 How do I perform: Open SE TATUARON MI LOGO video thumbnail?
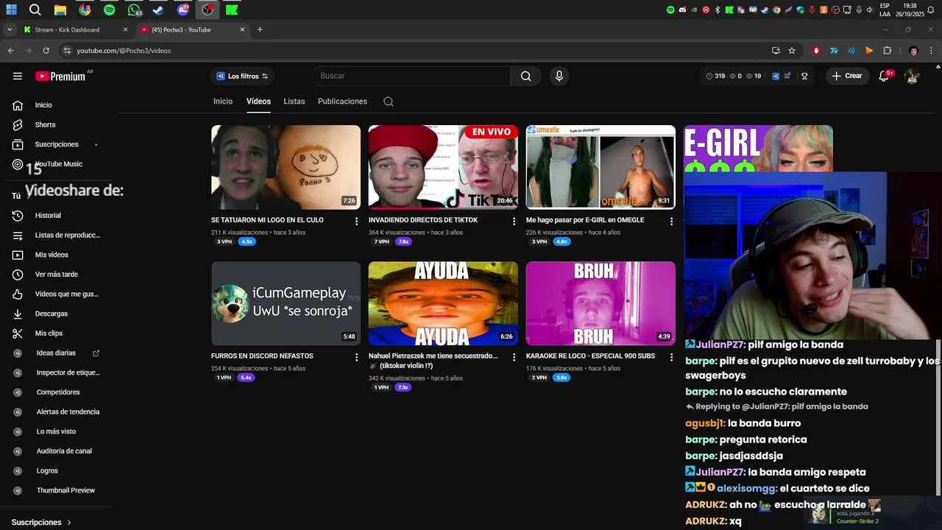pyautogui.click(x=286, y=167)
